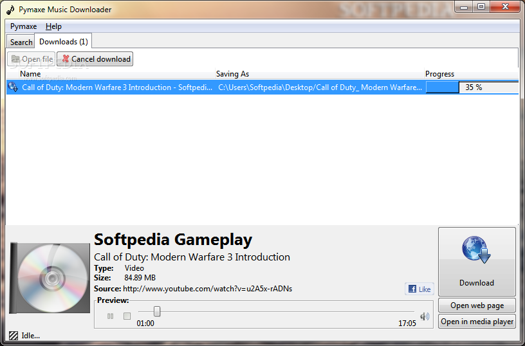
Task: Click the large Download button with globe
Action: click(477, 261)
